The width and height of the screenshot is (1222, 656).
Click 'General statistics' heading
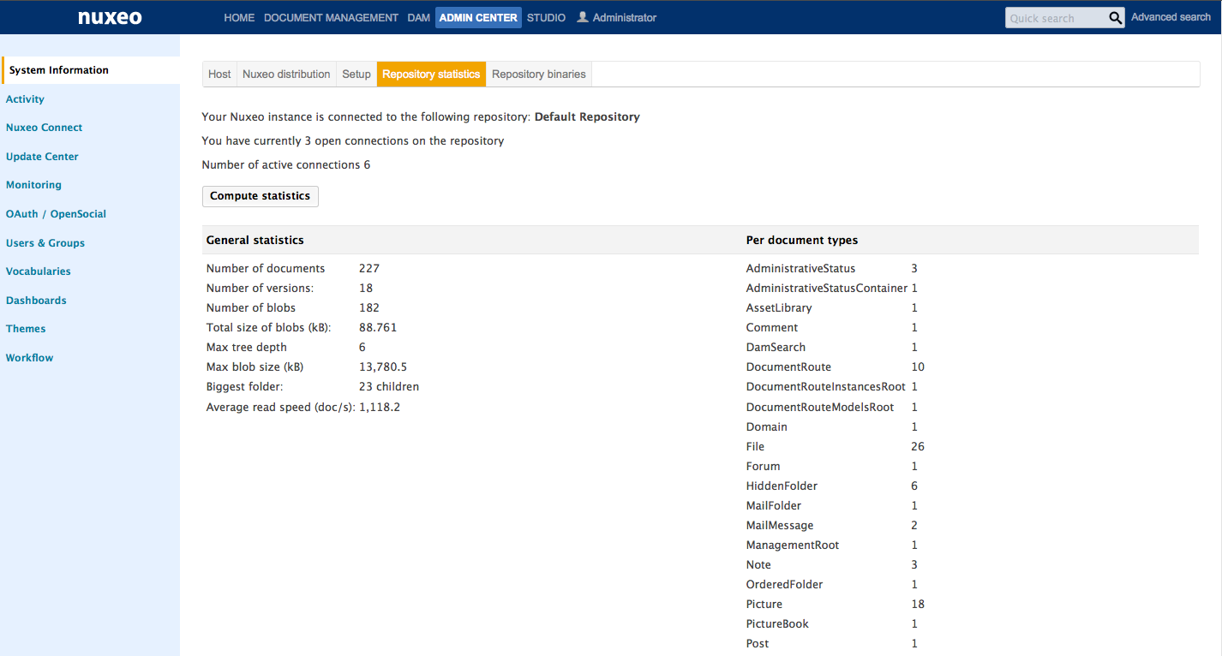pos(255,240)
